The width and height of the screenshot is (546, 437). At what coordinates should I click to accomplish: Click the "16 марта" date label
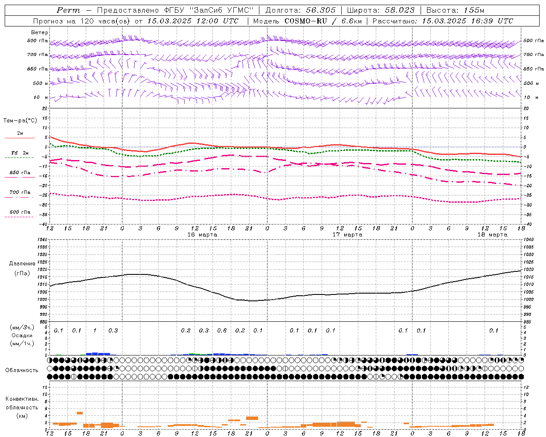(202, 235)
